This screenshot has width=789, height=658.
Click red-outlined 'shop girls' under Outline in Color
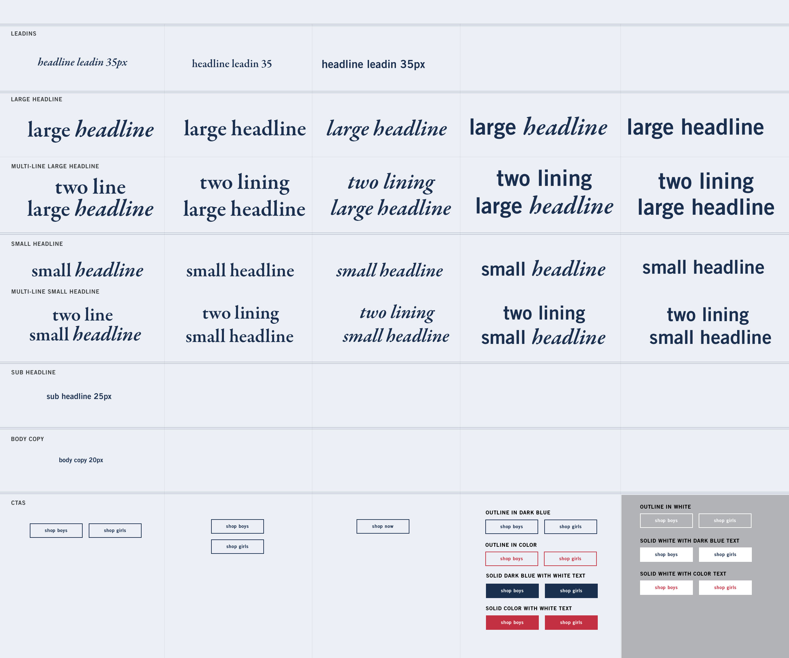point(570,559)
